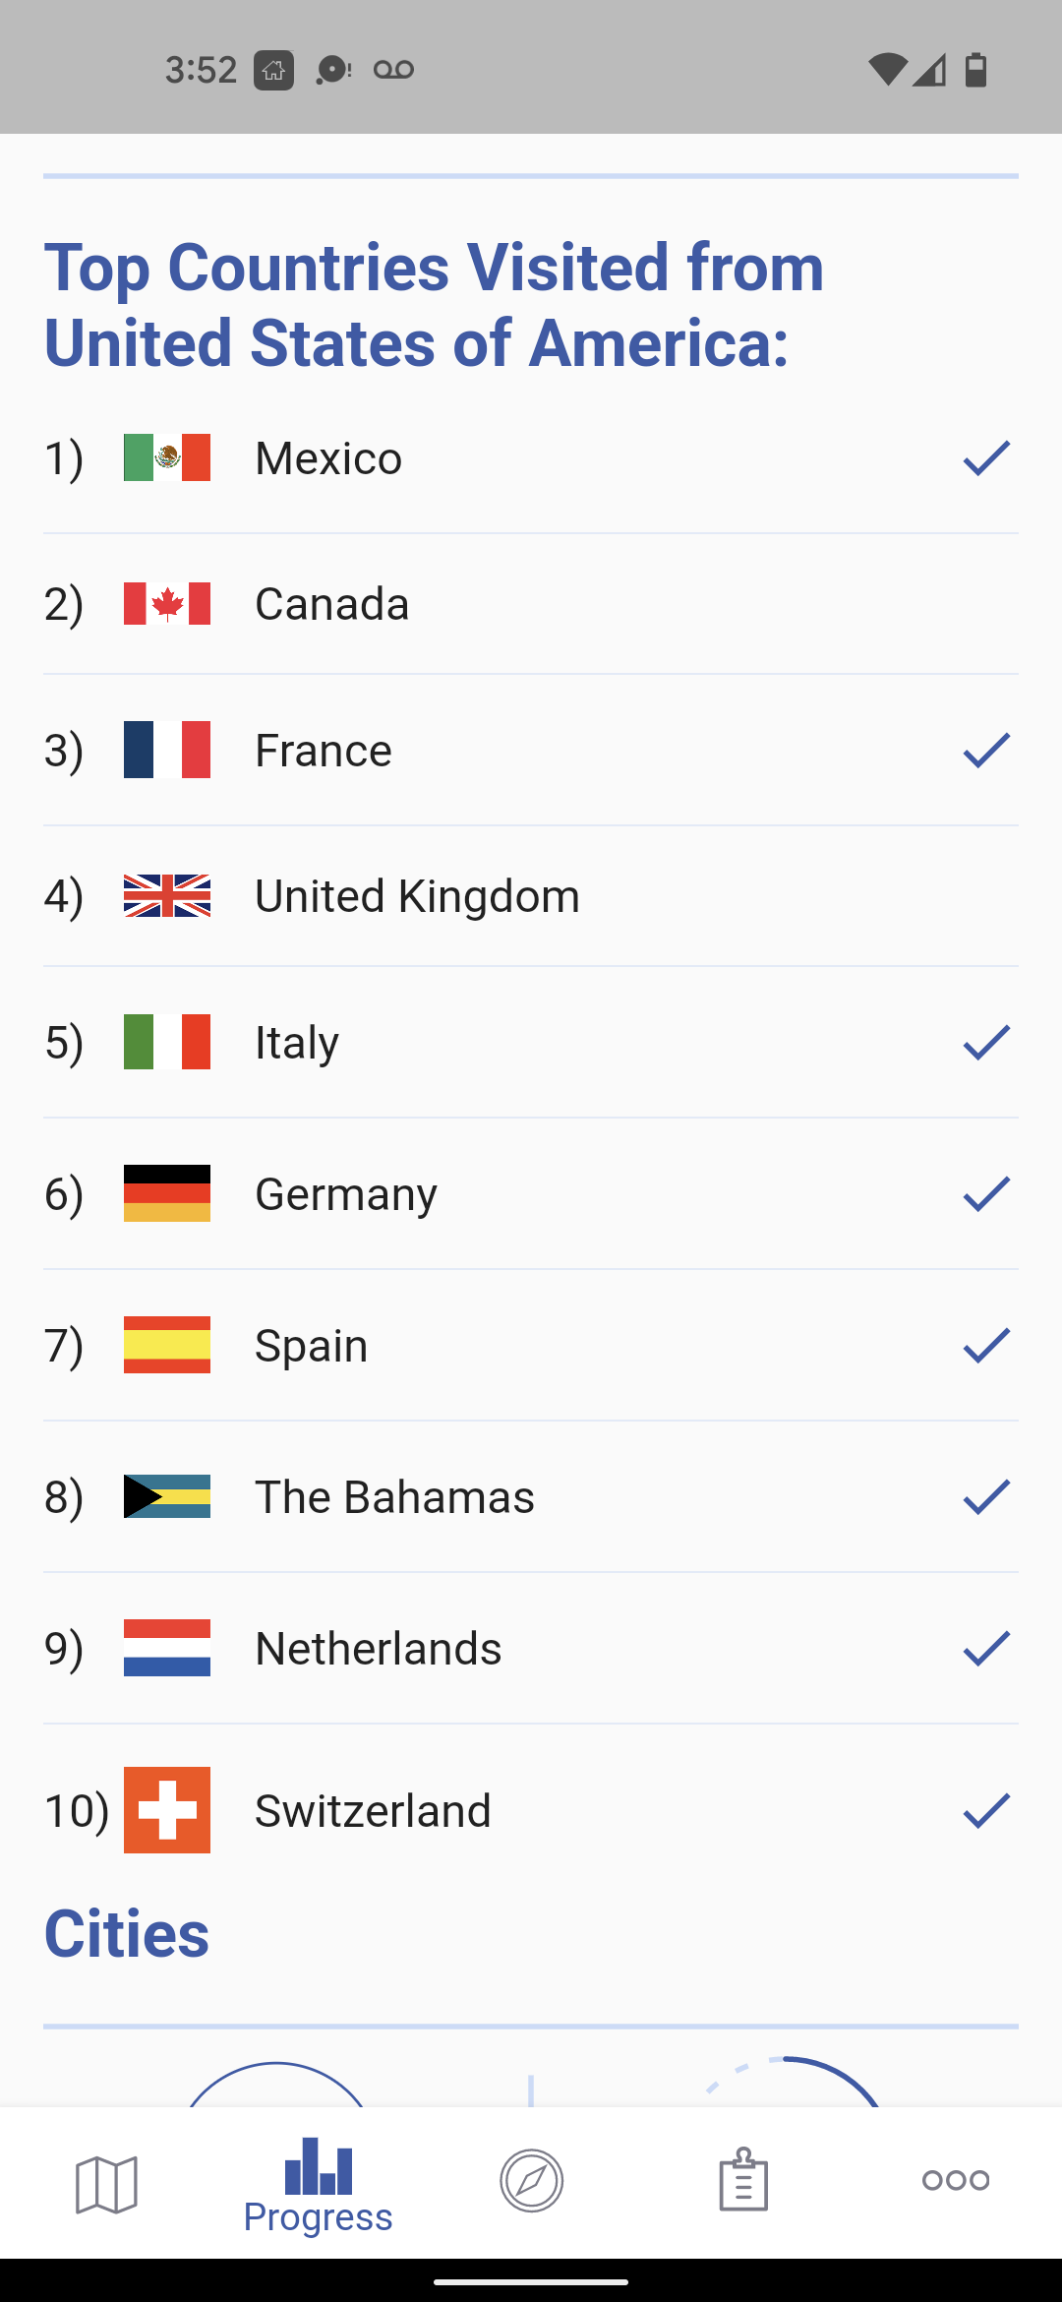The height and width of the screenshot is (2302, 1062).
Task: Toggle the Germany visited checkmark
Action: coord(986,1194)
